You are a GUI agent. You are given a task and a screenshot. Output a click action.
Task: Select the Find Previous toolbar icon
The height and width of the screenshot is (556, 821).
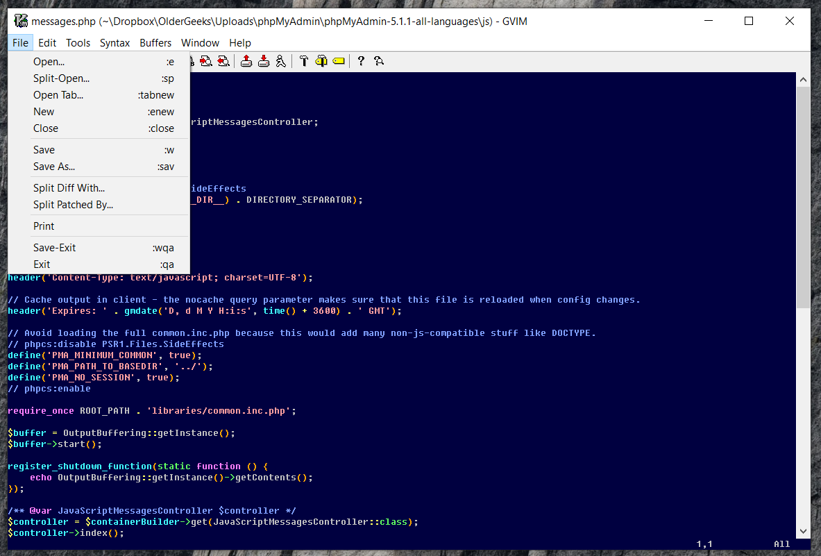point(225,61)
